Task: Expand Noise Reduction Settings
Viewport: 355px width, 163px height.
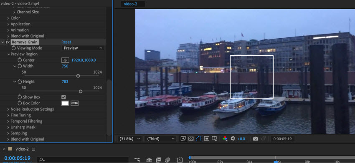Action: pos(8,109)
